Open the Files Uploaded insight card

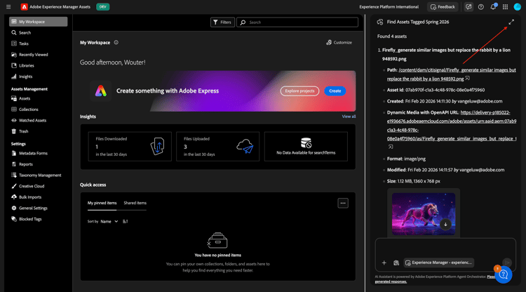[x=217, y=146]
